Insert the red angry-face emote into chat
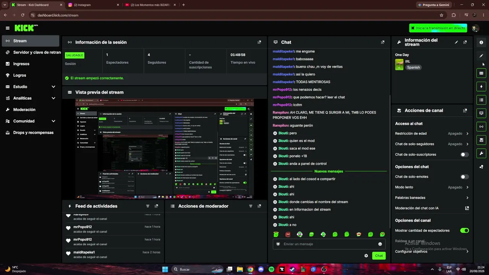This screenshot has height=275, width=489. point(288,235)
